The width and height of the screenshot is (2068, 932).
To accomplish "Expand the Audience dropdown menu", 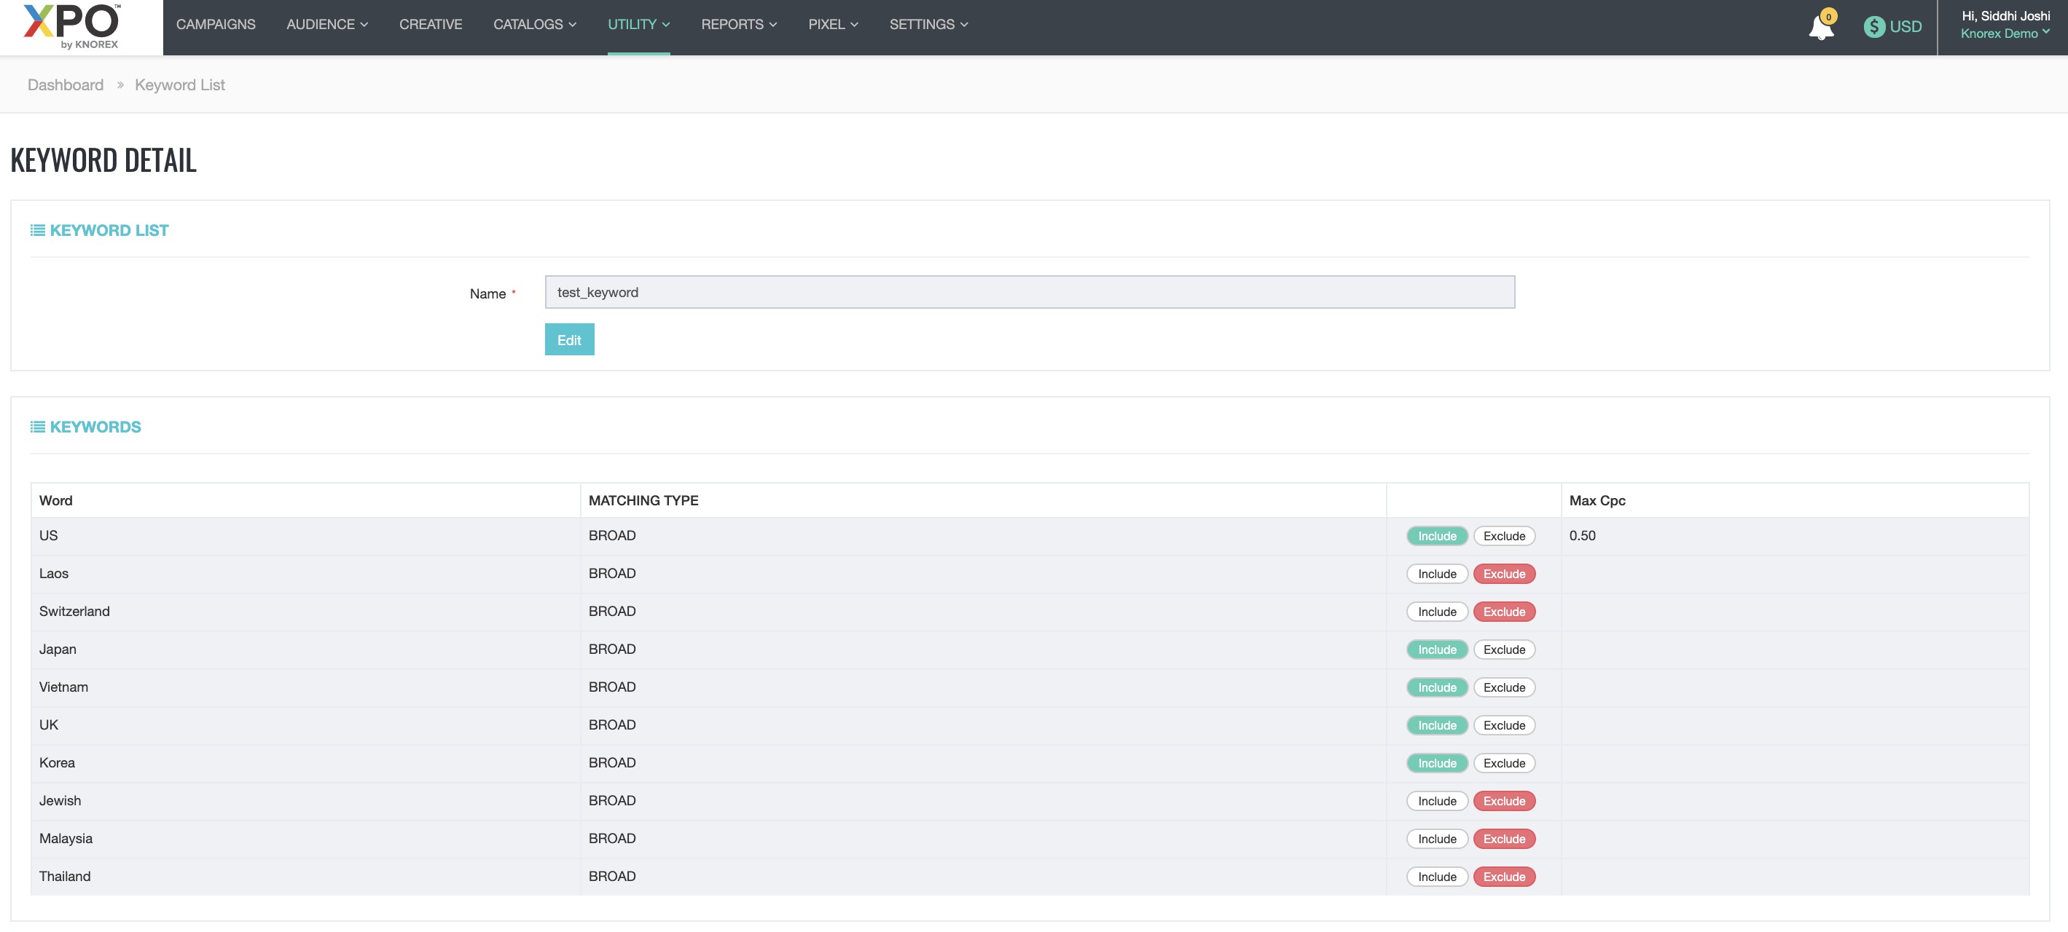I will click(326, 24).
